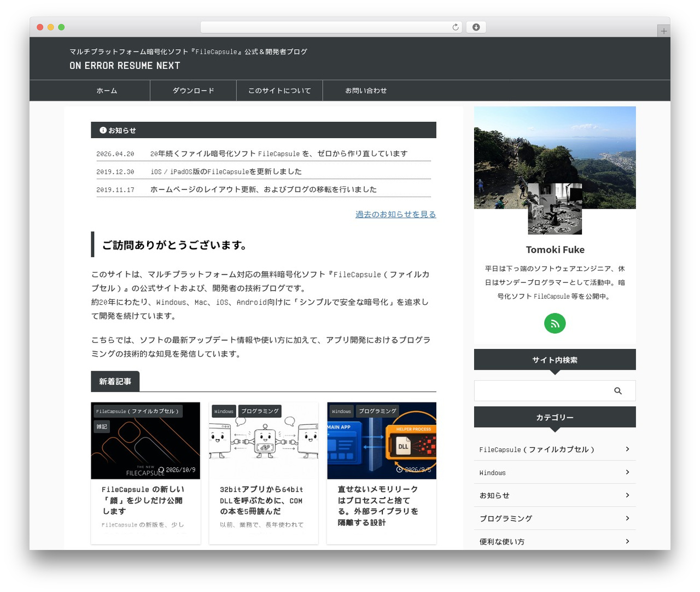Reload the page with the refresh icon
Screen dimensions: 700x592
coord(456,27)
